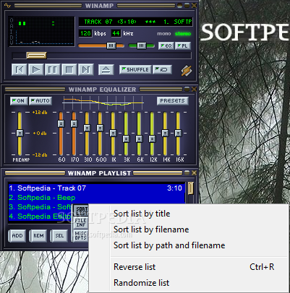Click the scrolling track title display

pyautogui.click(x=135, y=22)
